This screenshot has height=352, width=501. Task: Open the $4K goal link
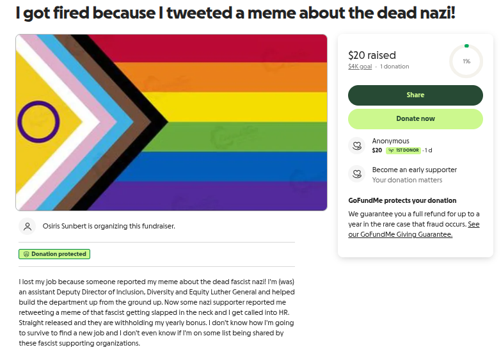click(360, 67)
